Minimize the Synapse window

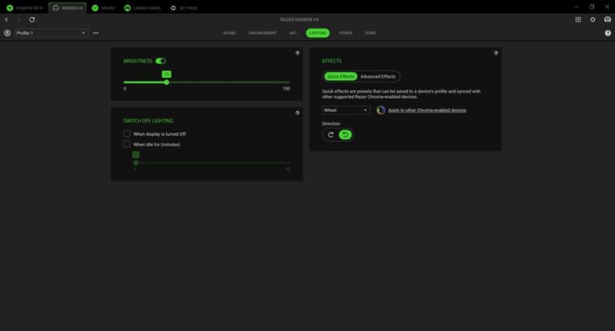[x=576, y=7]
